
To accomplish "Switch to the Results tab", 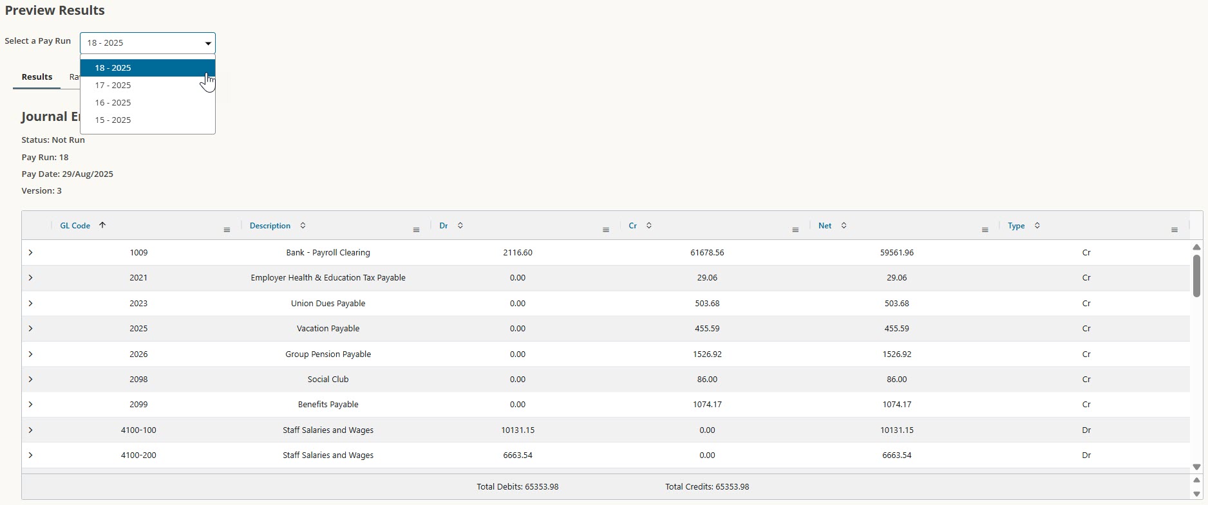I will click(x=37, y=77).
